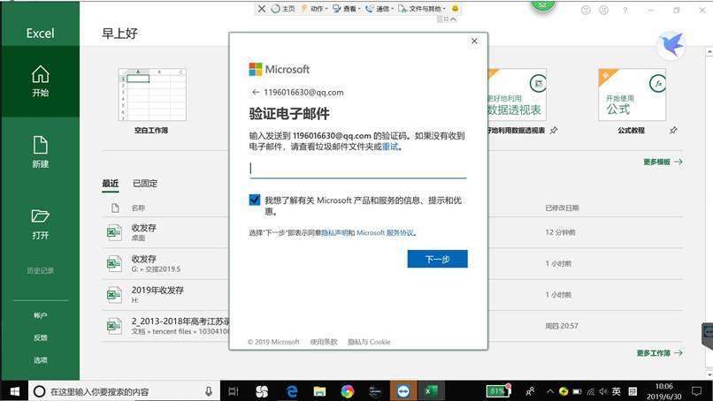
Task: Click 更多工作簿 link
Action: coord(659,352)
